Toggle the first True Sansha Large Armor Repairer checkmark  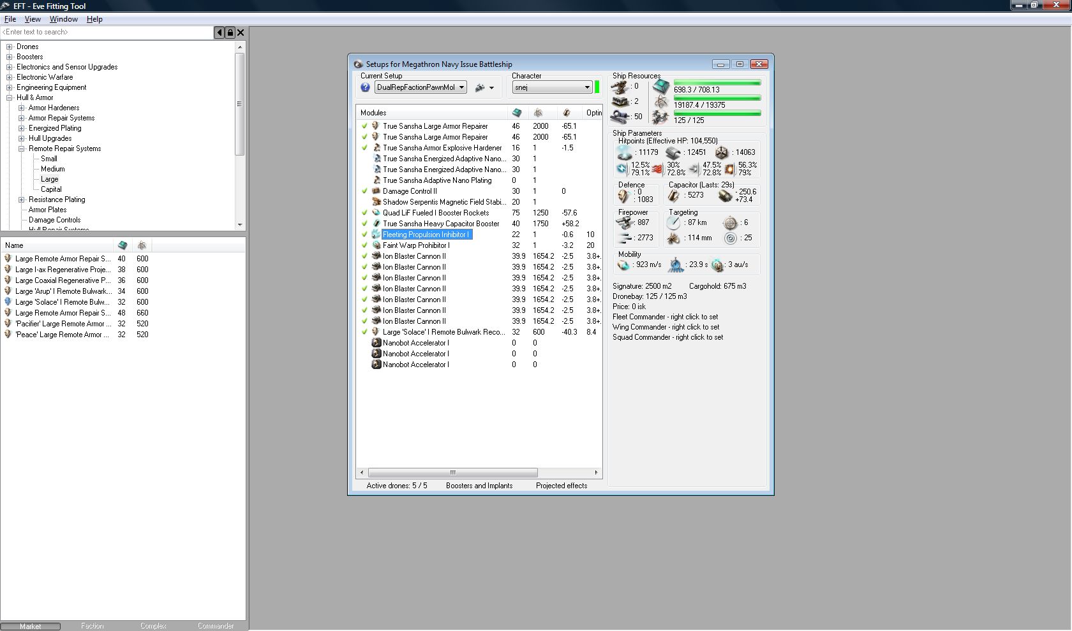(364, 126)
